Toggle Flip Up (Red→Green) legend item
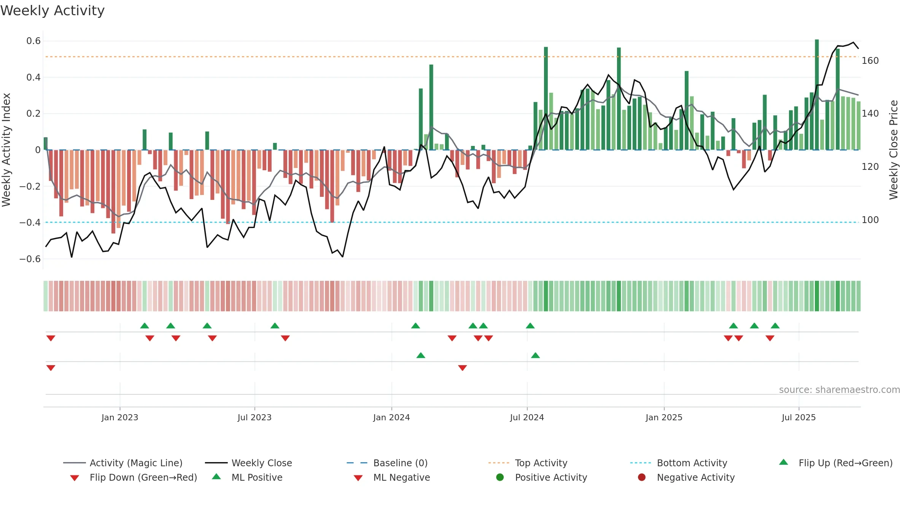 click(836, 463)
